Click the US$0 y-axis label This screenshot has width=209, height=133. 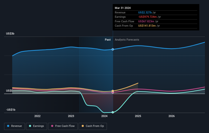[9, 91]
